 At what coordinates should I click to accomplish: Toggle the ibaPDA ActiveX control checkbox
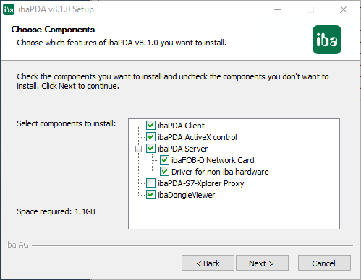[x=150, y=137]
